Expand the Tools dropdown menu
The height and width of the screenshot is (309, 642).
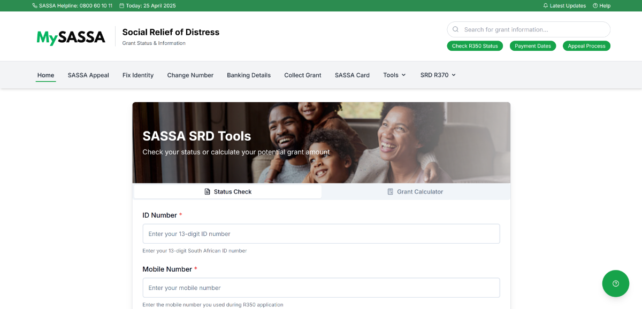tap(394, 75)
